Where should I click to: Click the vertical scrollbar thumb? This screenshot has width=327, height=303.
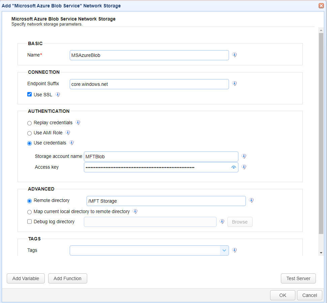tap(321, 133)
